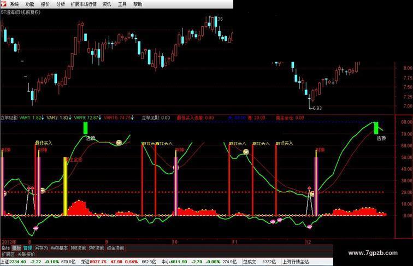Click the 逃顶 marker at far right
The height and width of the screenshot is (266, 413).
[x=381, y=138]
